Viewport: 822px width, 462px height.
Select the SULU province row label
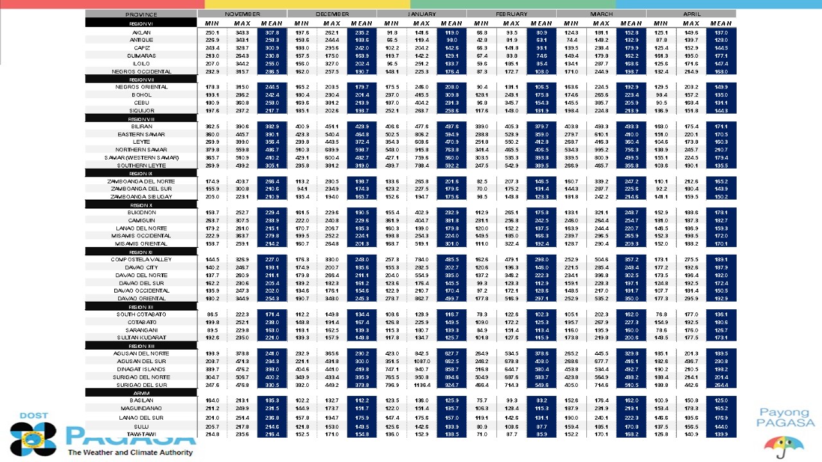tap(141, 427)
